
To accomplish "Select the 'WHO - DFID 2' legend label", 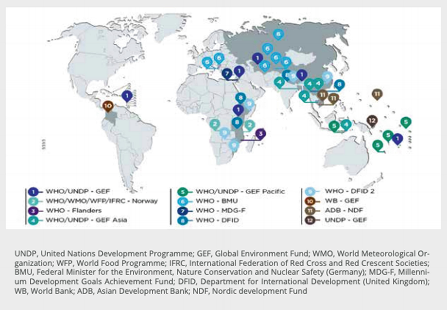I will click(349, 191).
